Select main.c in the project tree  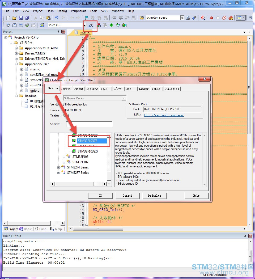(x=35, y=69)
